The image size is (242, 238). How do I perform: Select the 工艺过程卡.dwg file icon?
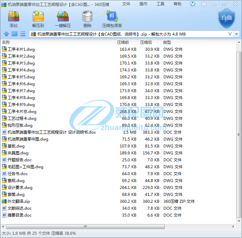(4, 118)
